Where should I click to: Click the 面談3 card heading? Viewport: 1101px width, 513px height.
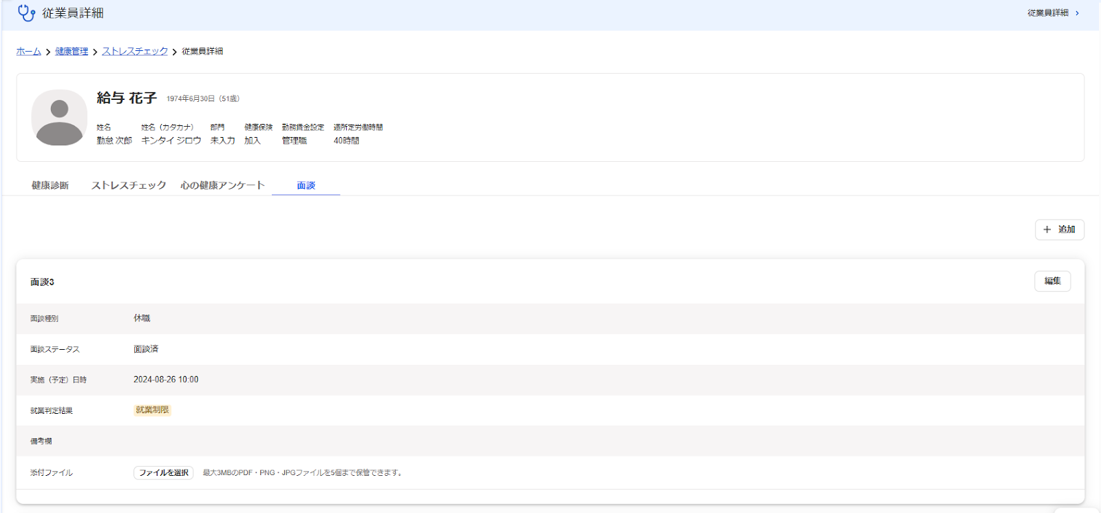[42, 282]
